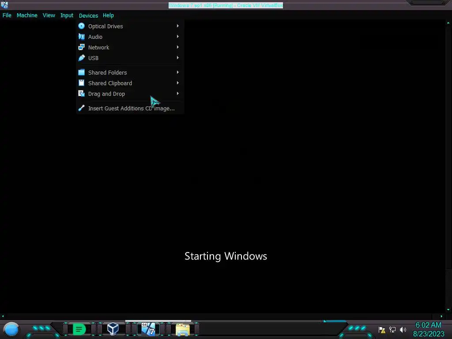Open the Input menu
The width and height of the screenshot is (452, 339).
coord(67,15)
